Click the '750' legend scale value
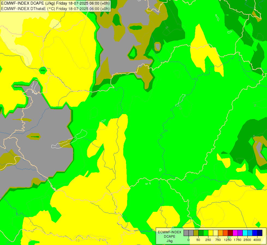The height and width of the screenshot is (245, 267). [x=218, y=240]
